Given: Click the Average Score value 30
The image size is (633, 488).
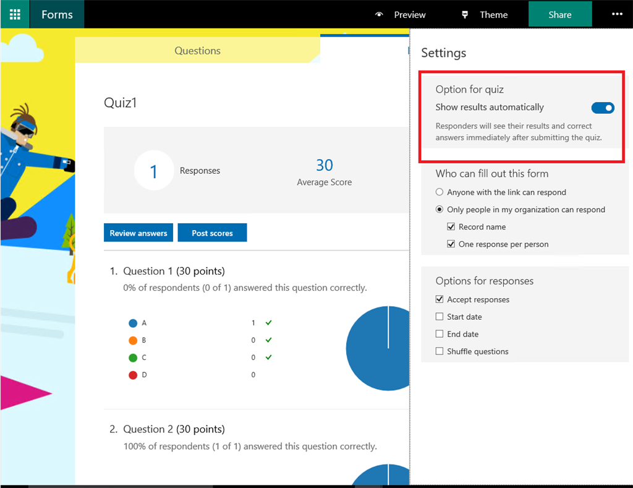Looking at the screenshot, I should 324,165.
